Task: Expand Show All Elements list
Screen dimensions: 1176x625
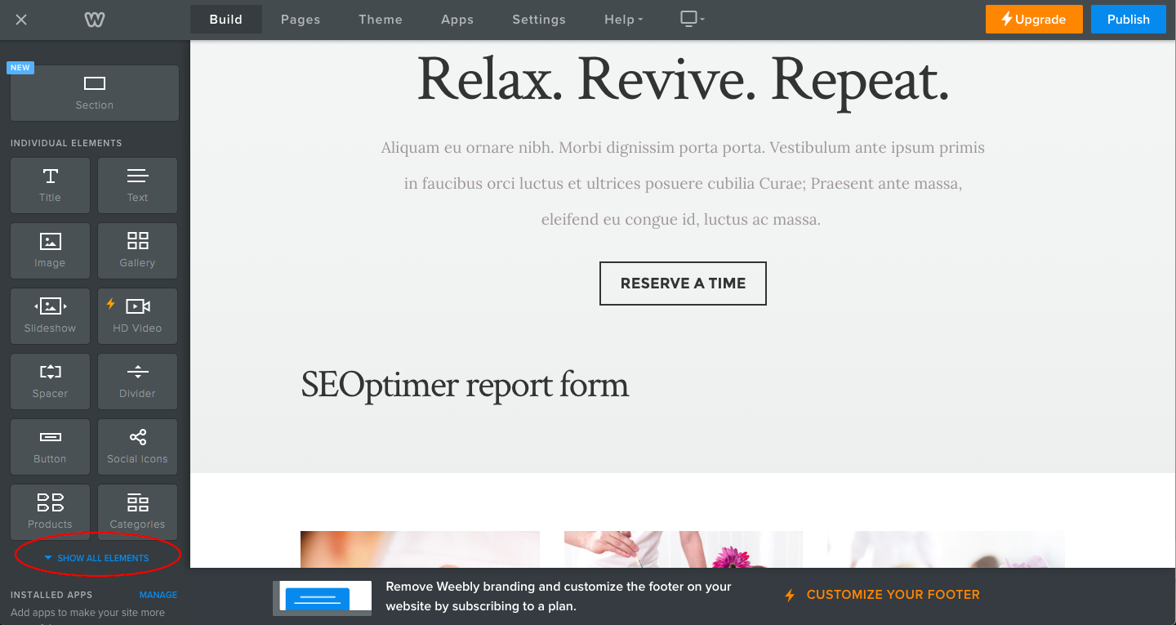Action: point(97,558)
